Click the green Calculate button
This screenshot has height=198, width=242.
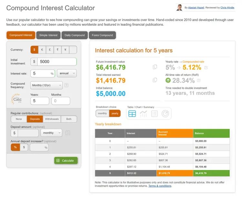[66, 161]
